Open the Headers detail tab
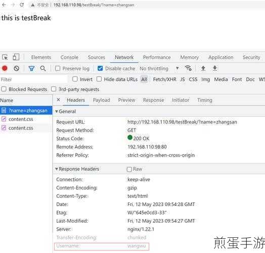This screenshot has height=253, width=265. coord(76,100)
